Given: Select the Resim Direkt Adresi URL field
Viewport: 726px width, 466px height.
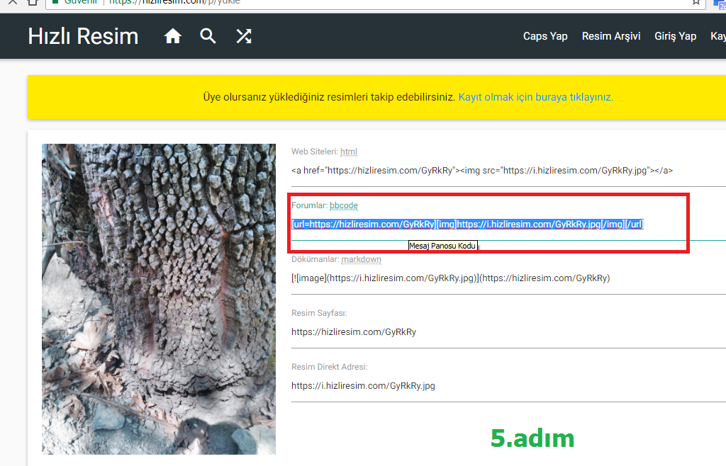Looking at the screenshot, I should coord(508,385).
